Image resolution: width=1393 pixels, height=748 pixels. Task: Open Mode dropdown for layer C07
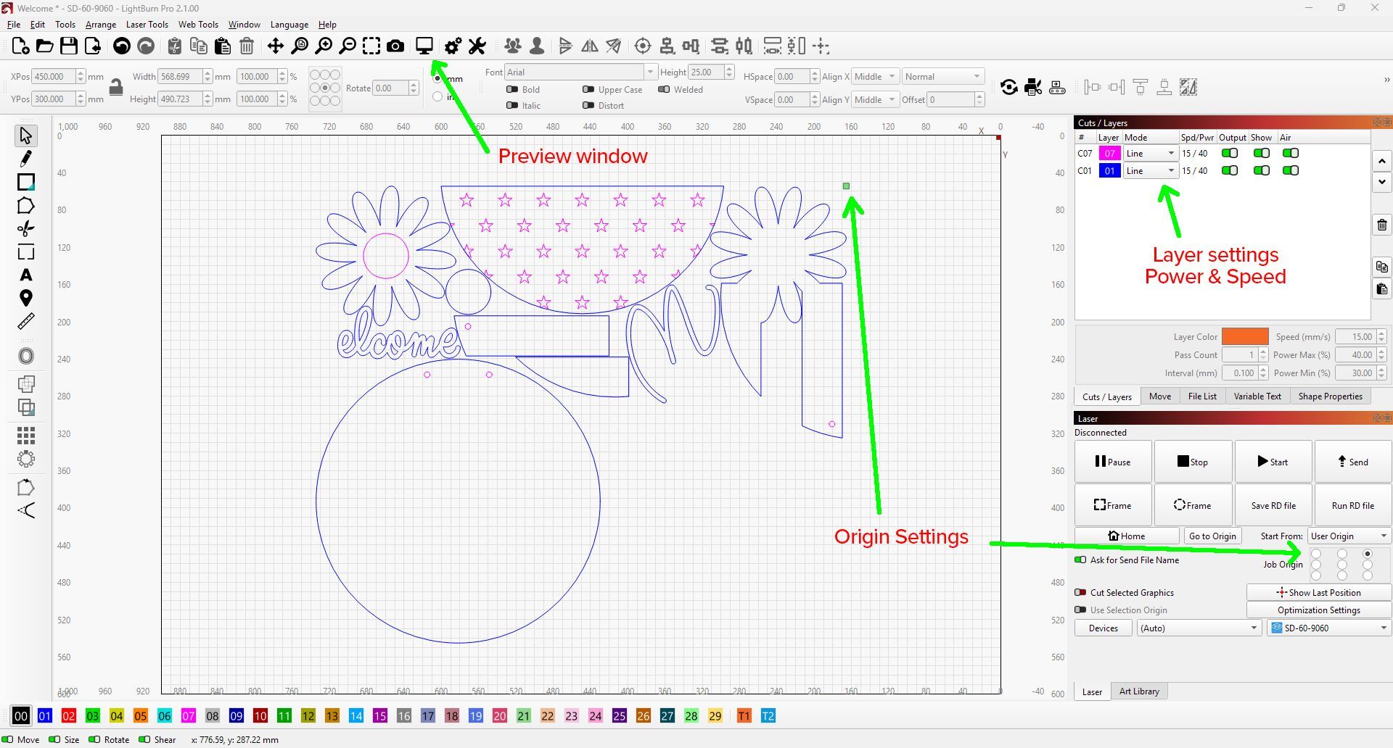[1150, 154]
